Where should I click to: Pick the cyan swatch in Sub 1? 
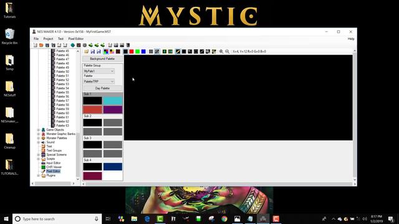pyautogui.click(x=113, y=101)
